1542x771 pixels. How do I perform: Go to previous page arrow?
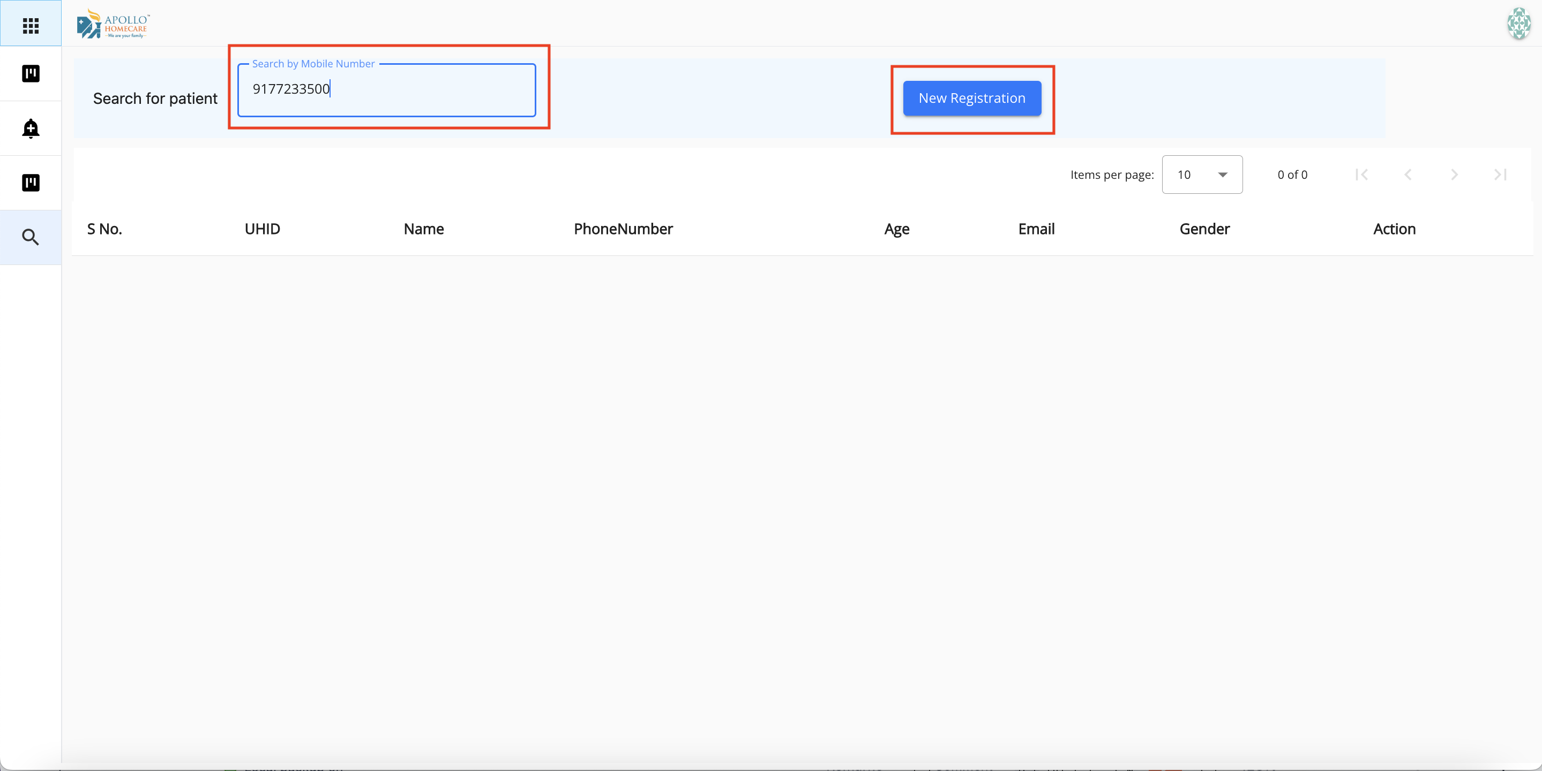pos(1408,175)
